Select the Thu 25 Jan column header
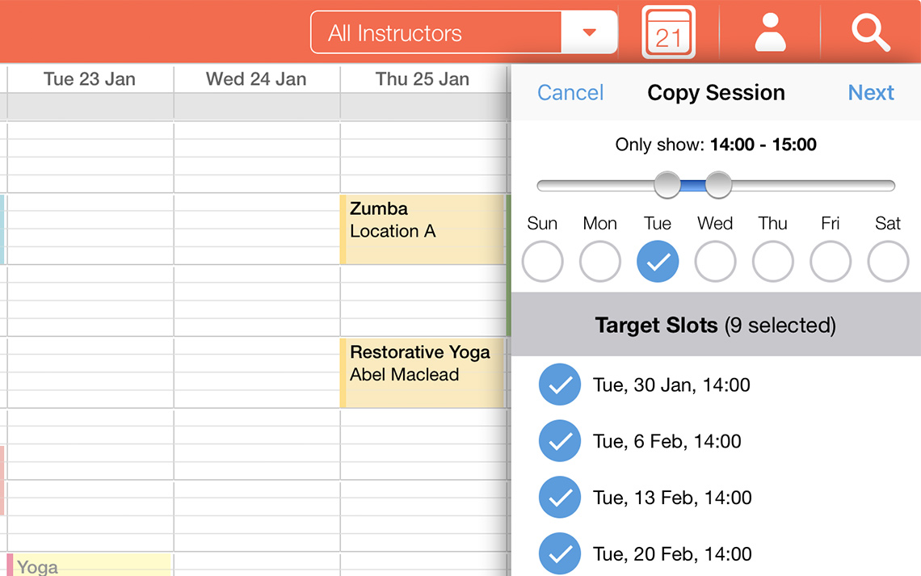 pyautogui.click(x=423, y=79)
